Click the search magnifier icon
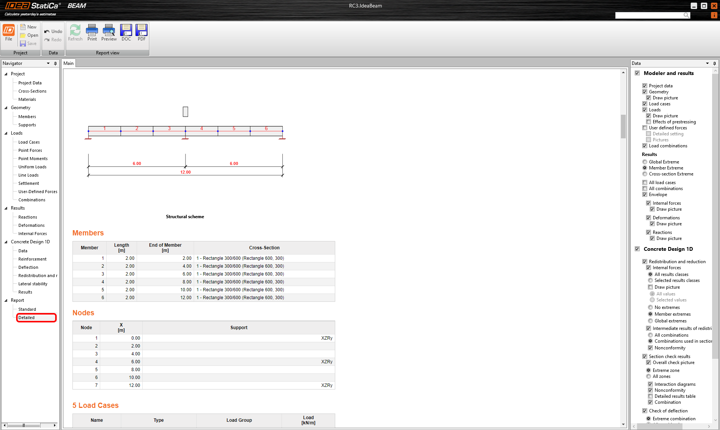 pos(686,15)
